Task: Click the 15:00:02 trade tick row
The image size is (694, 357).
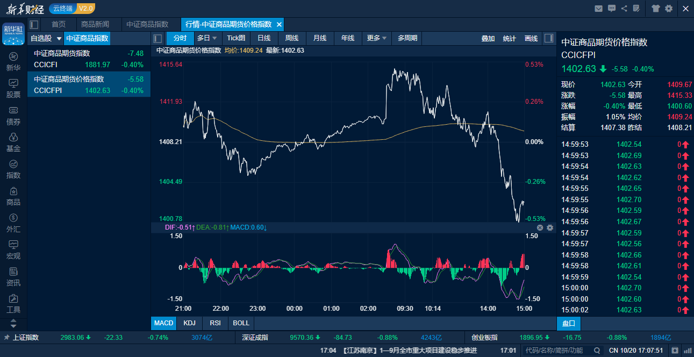Action: 625,310
